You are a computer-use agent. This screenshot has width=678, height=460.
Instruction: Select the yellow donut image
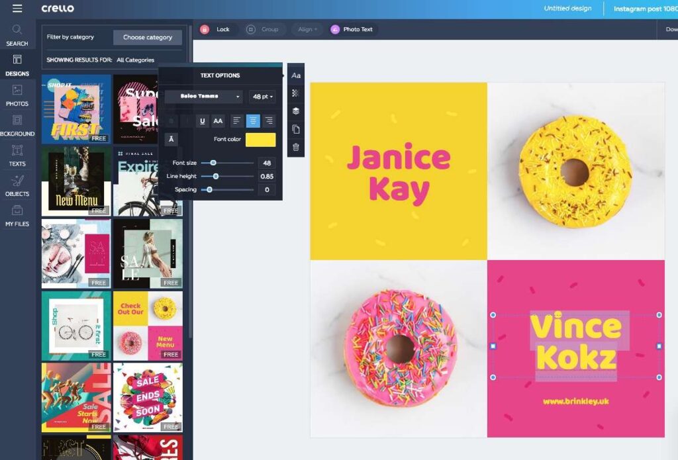[x=575, y=171]
